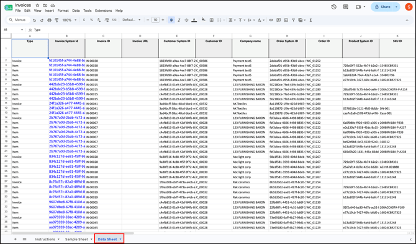416x244 pixels.
Task: Open text wrapping options
Action: tap(251, 20)
